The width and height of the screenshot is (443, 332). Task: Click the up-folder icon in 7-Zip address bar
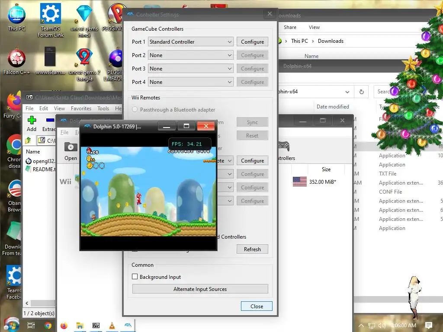[28, 140]
